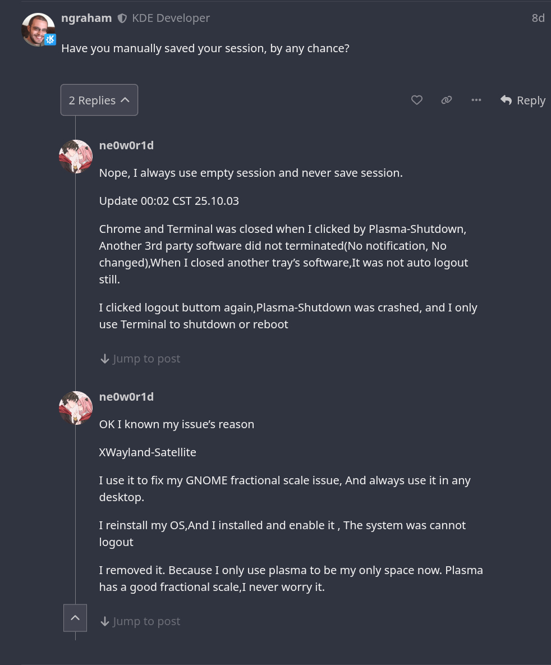Screen dimensions: 551x665
Task: Click the ngraham username link
Action: (x=86, y=18)
